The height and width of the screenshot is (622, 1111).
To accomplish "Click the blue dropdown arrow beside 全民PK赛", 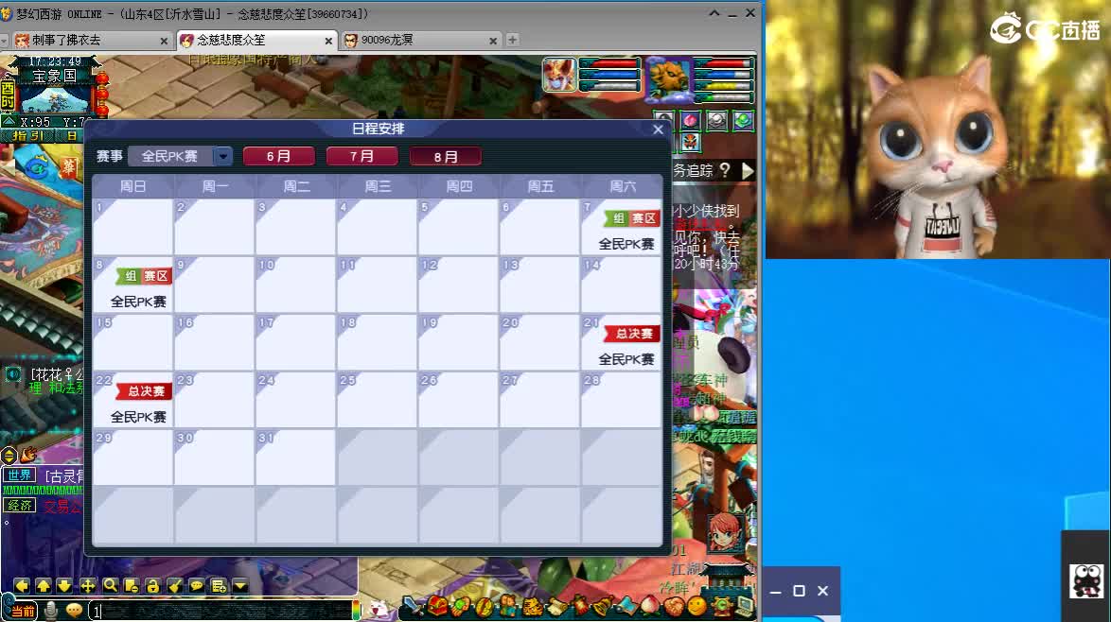I will pos(223,156).
